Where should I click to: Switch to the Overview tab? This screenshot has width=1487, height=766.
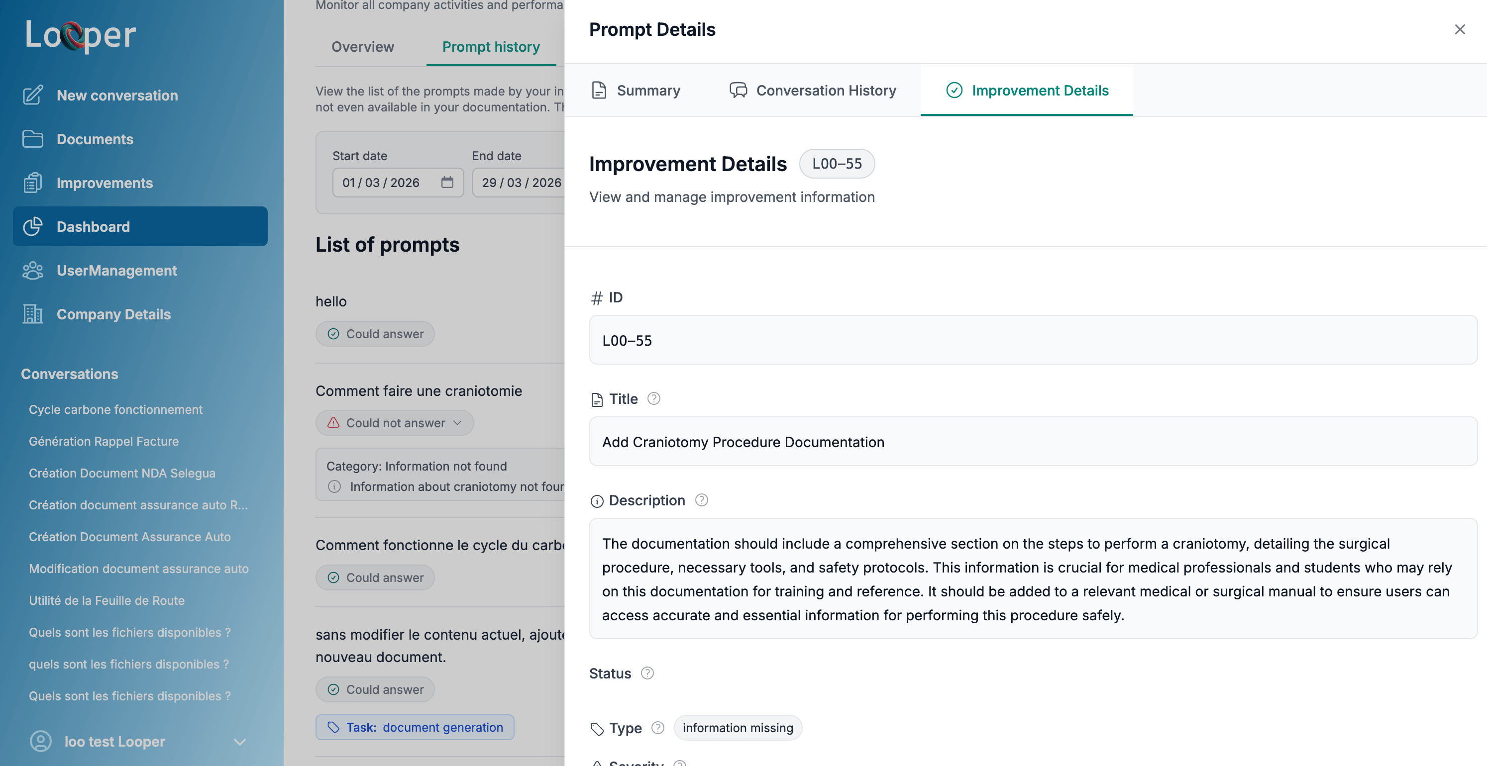coord(362,47)
